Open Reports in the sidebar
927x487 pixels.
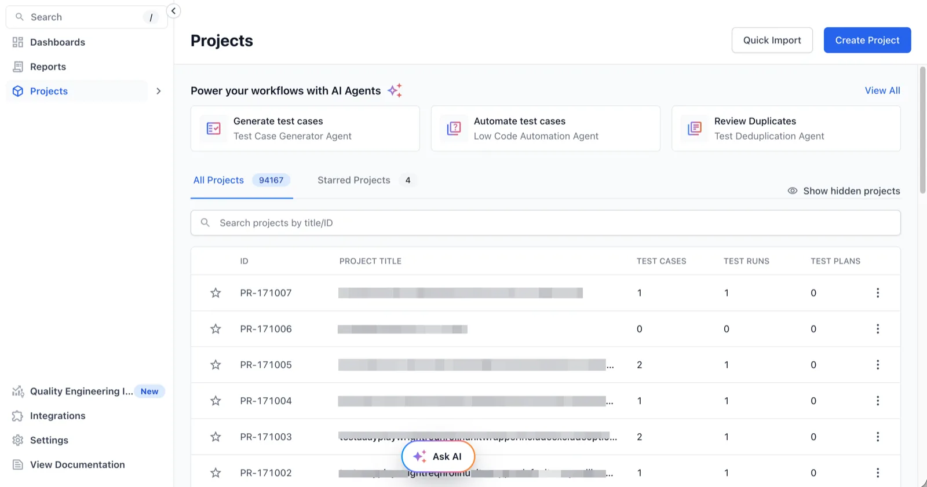[x=48, y=67]
